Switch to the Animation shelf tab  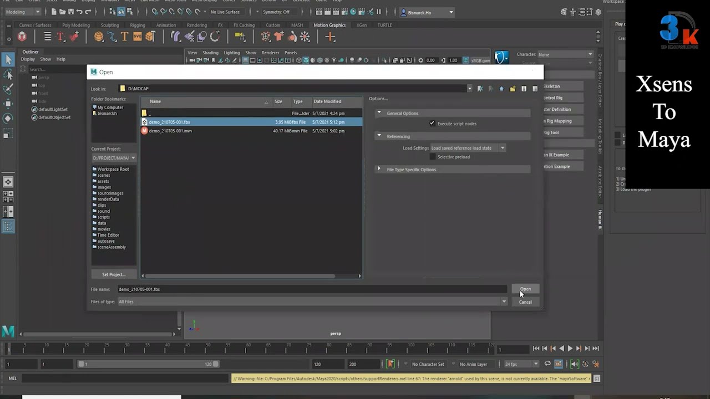tap(166, 25)
